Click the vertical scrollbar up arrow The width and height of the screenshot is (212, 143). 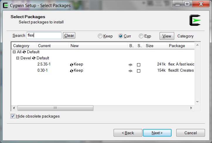(197, 45)
